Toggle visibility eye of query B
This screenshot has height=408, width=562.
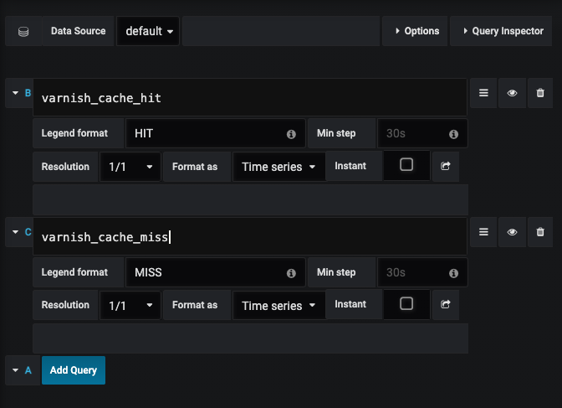512,93
